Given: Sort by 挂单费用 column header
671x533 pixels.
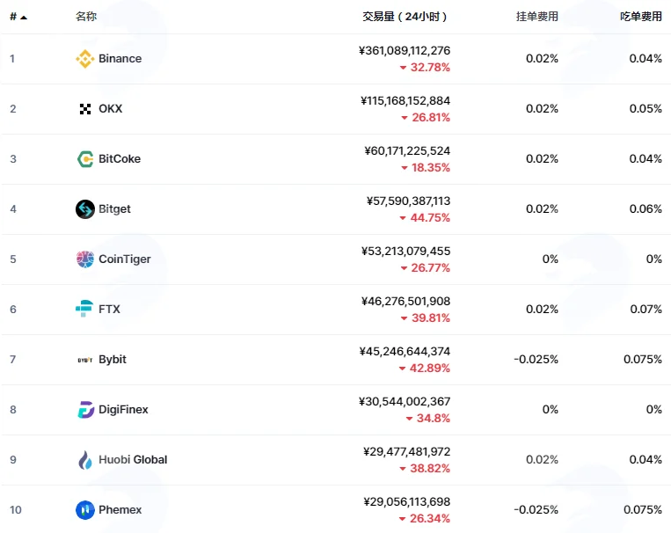Looking at the screenshot, I should 537,16.
